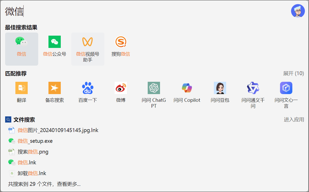Click the 百度一下 label text
Image resolution: width=309 pixels, height=192 pixels.
point(88,100)
